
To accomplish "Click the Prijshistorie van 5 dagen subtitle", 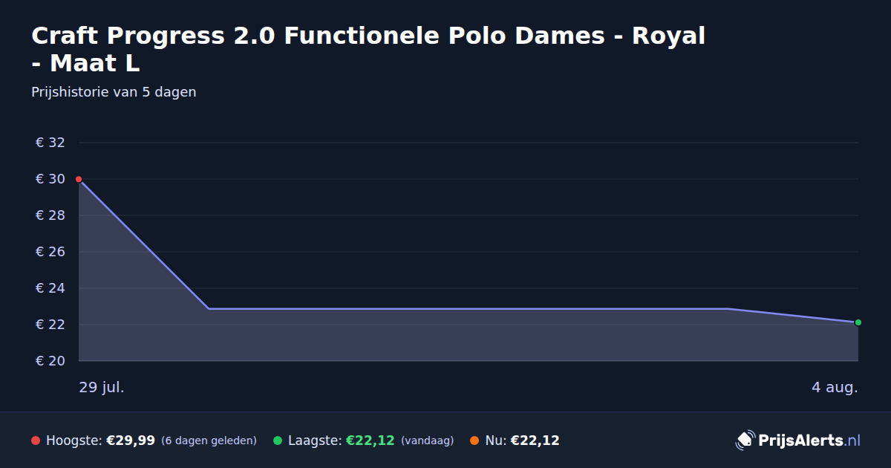I will click(114, 92).
